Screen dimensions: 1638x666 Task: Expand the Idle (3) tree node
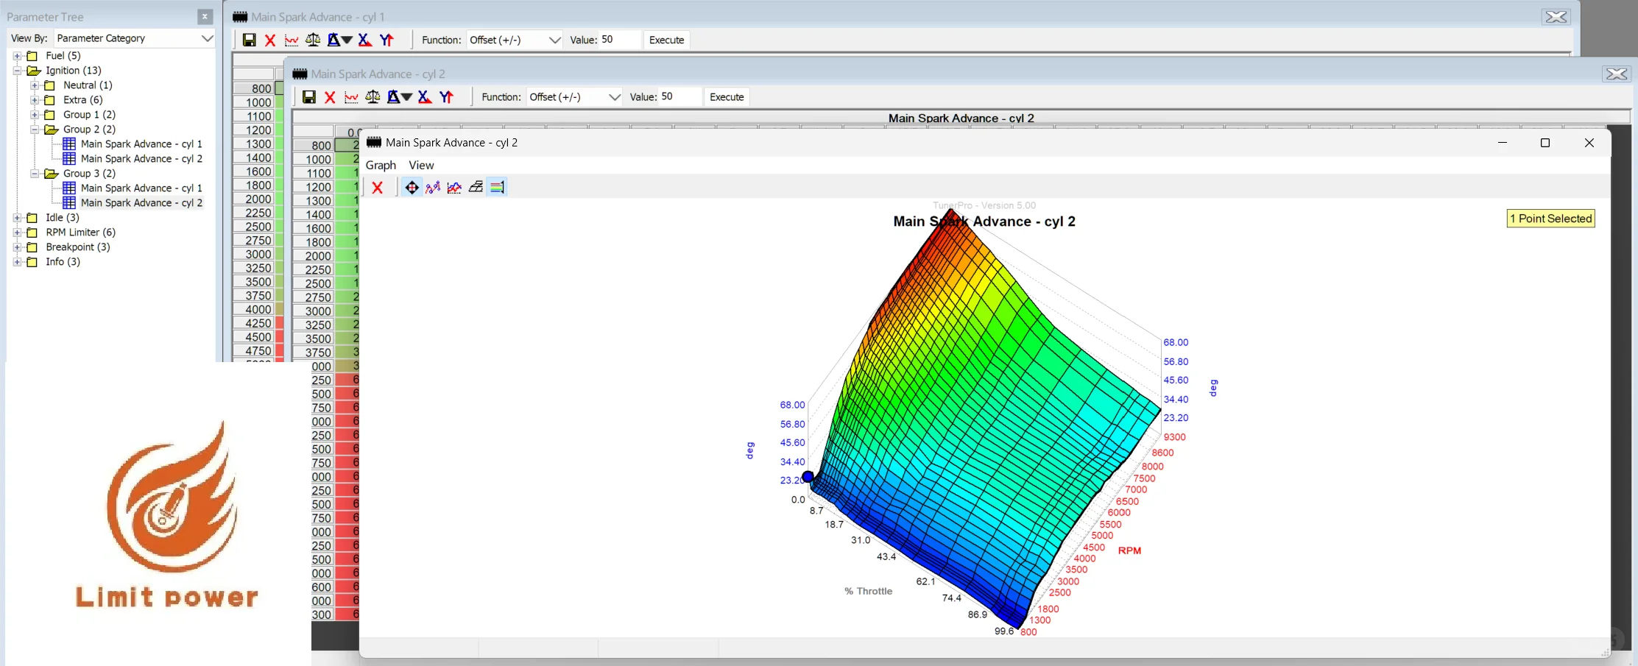17,218
